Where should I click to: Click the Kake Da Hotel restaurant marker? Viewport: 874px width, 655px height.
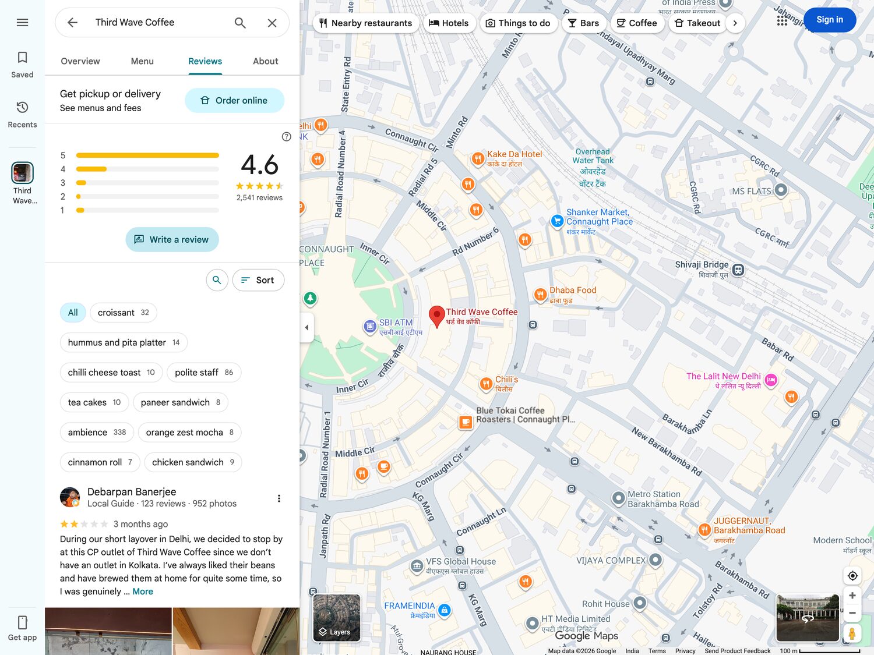(x=478, y=158)
